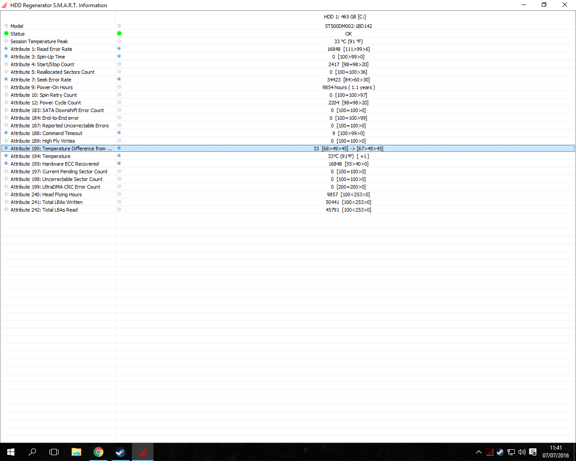Select Attribute 3: Spin-Up Time
The image size is (576, 461).
(38, 57)
